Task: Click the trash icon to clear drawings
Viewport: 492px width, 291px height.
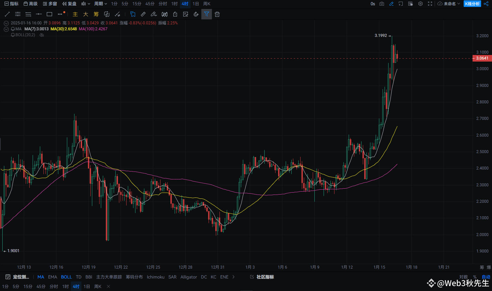Action: pyautogui.click(x=217, y=14)
